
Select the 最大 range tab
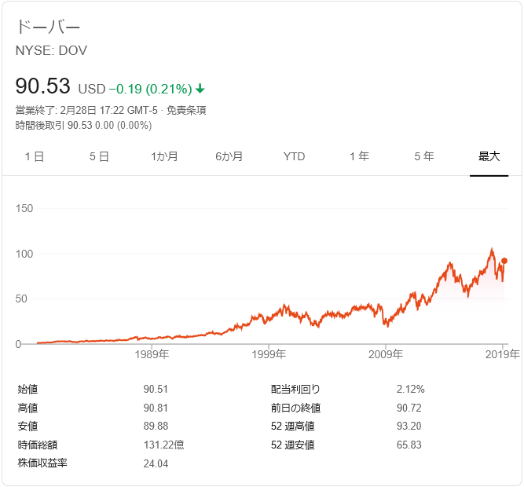[489, 156]
